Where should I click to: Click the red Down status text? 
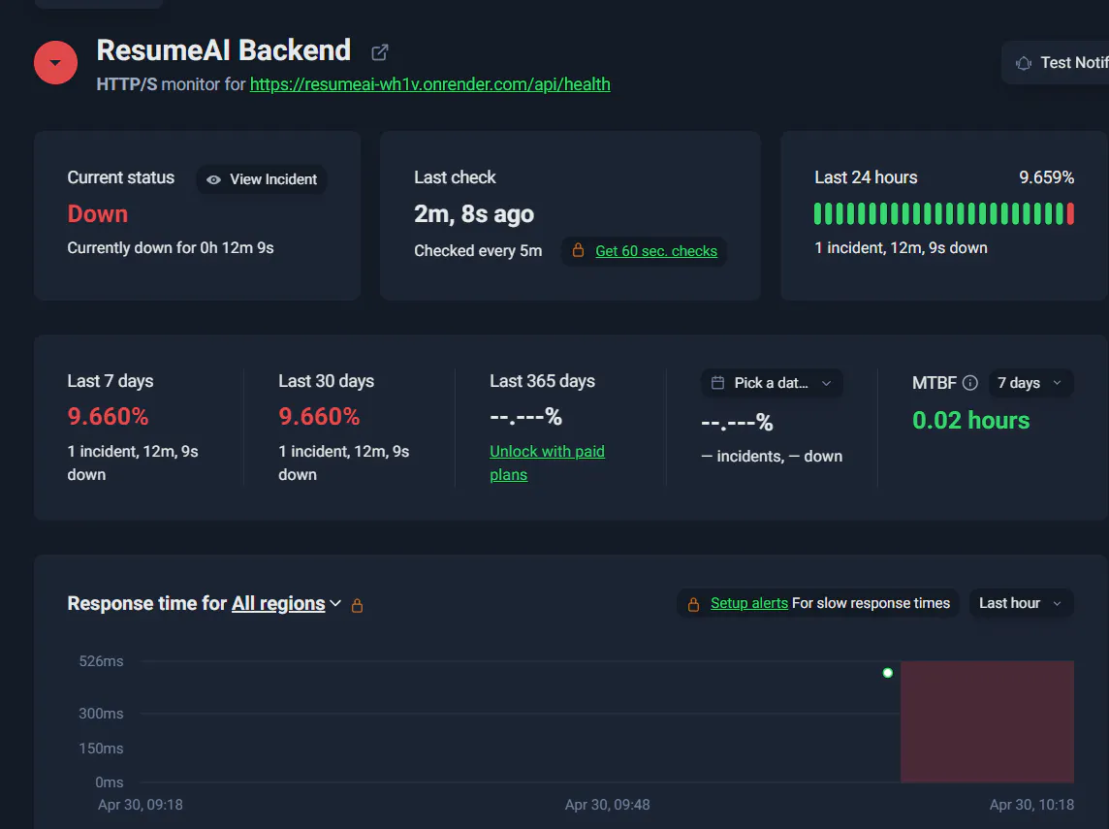coord(98,213)
